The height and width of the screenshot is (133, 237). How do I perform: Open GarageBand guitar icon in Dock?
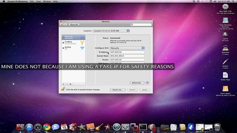click(99, 127)
